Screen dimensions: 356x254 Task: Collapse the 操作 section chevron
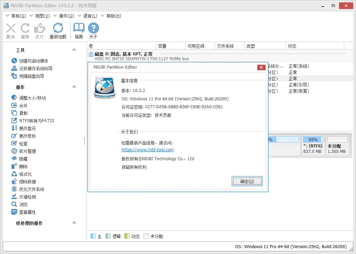(x=74, y=87)
